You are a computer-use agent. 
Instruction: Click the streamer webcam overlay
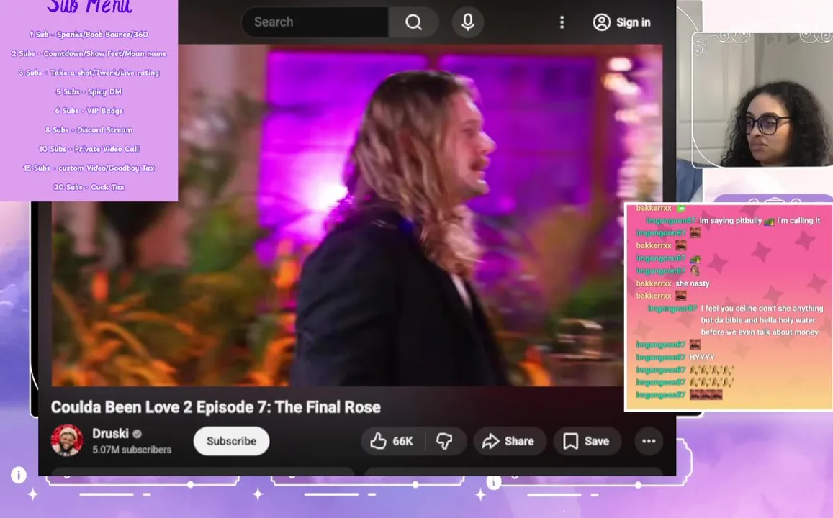coord(762,100)
